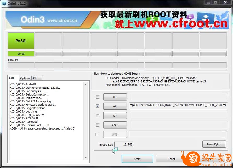The height and width of the screenshot is (168, 233).
Task: Click the UMS button
Action: [115, 135]
